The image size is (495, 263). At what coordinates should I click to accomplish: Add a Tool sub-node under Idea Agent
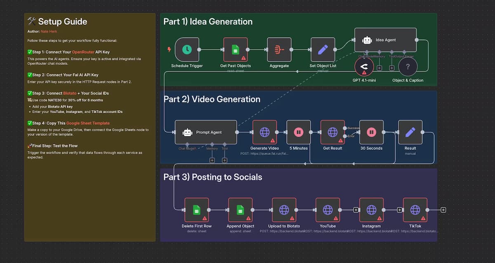[x=391, y=68]
